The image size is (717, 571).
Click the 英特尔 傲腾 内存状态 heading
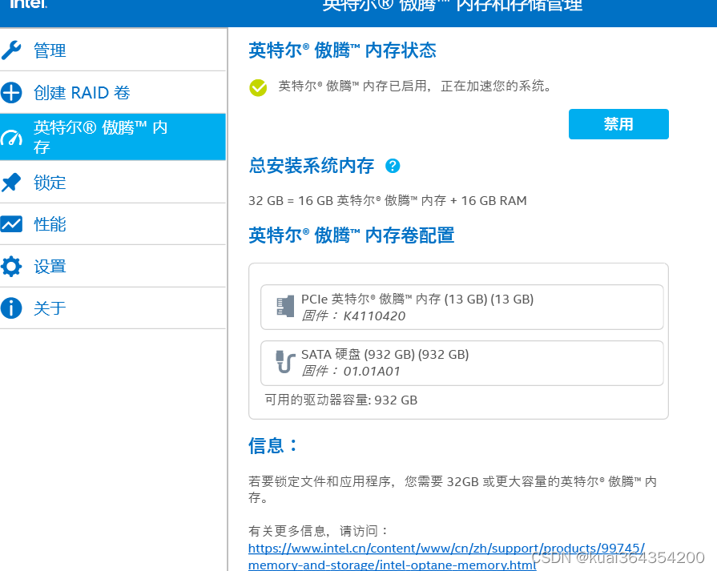click(342, 50)
